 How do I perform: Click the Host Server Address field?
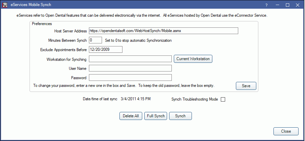163,31
